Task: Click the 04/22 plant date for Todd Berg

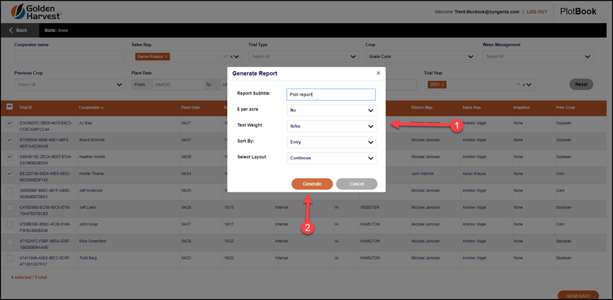Action: pyautogui.click(x=187, y=259)
